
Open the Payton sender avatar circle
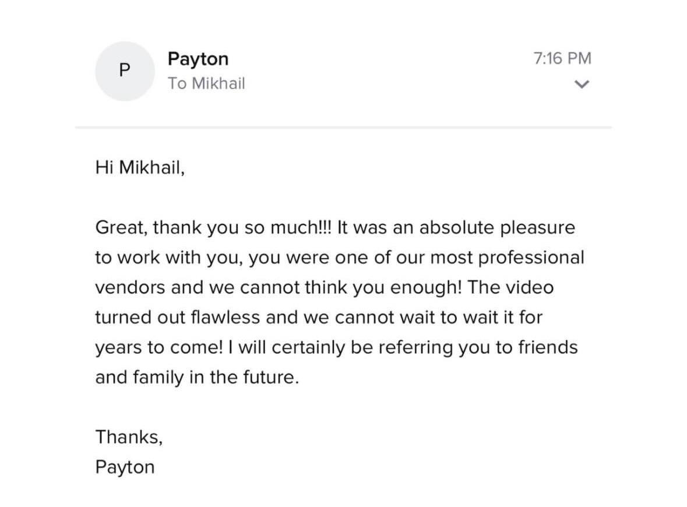tap(125, 72)
